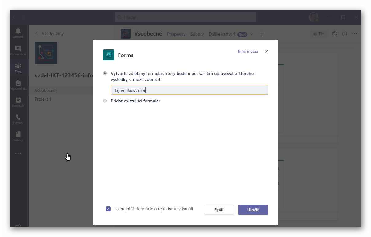371x237 pixels.
Task: Open Priradené úlohy icon in sidebar
Action: click(18, 83)
